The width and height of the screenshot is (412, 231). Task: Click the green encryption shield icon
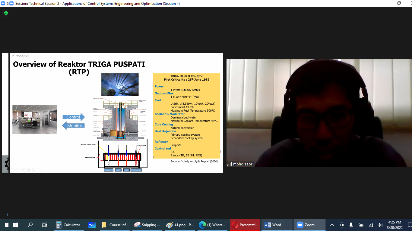[6, 13]
